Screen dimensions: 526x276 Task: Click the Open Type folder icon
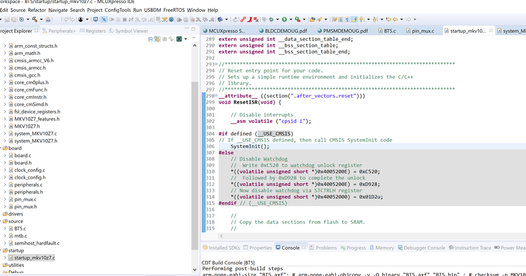coord(312,19)
